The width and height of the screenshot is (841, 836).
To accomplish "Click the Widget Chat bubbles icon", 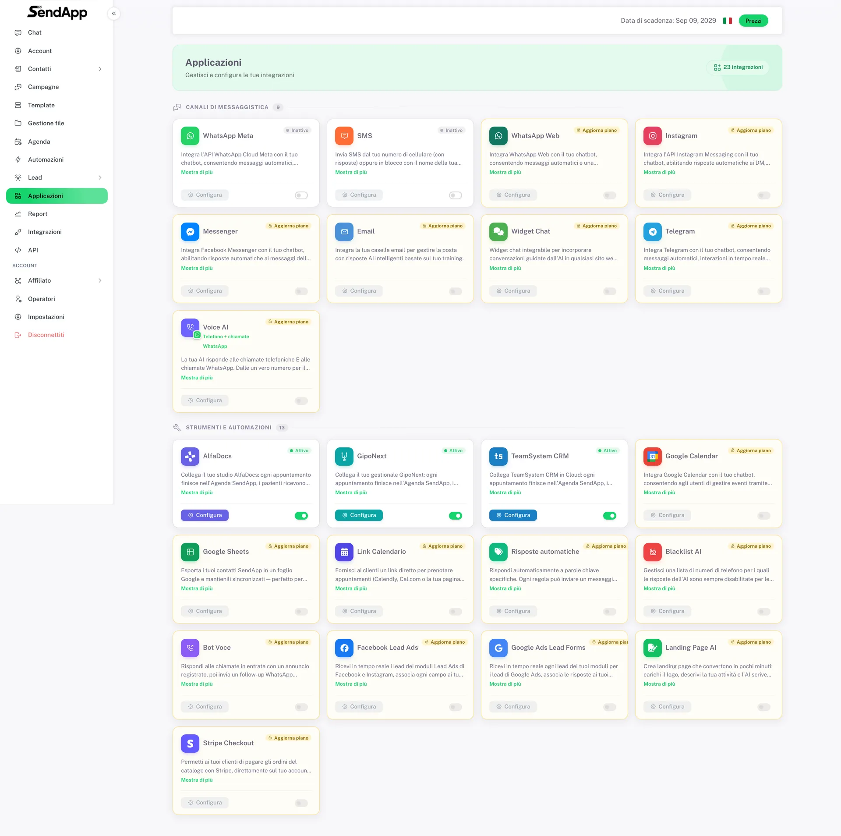I will [498, 231].
